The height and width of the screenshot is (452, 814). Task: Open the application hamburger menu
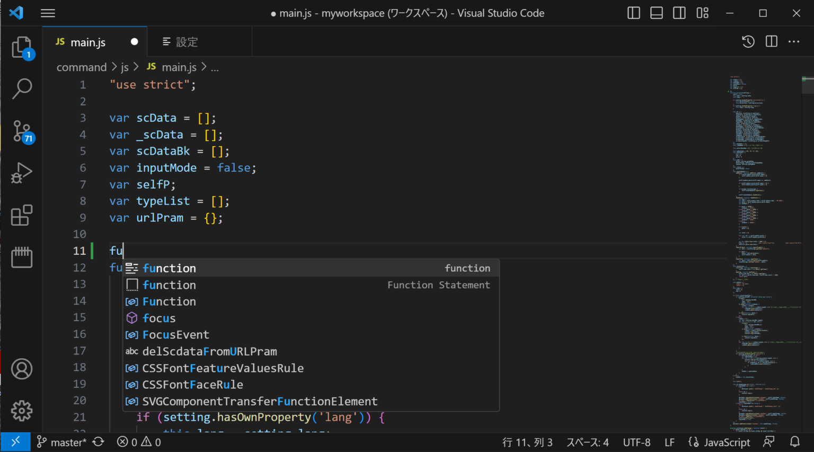tap(48, 13)
